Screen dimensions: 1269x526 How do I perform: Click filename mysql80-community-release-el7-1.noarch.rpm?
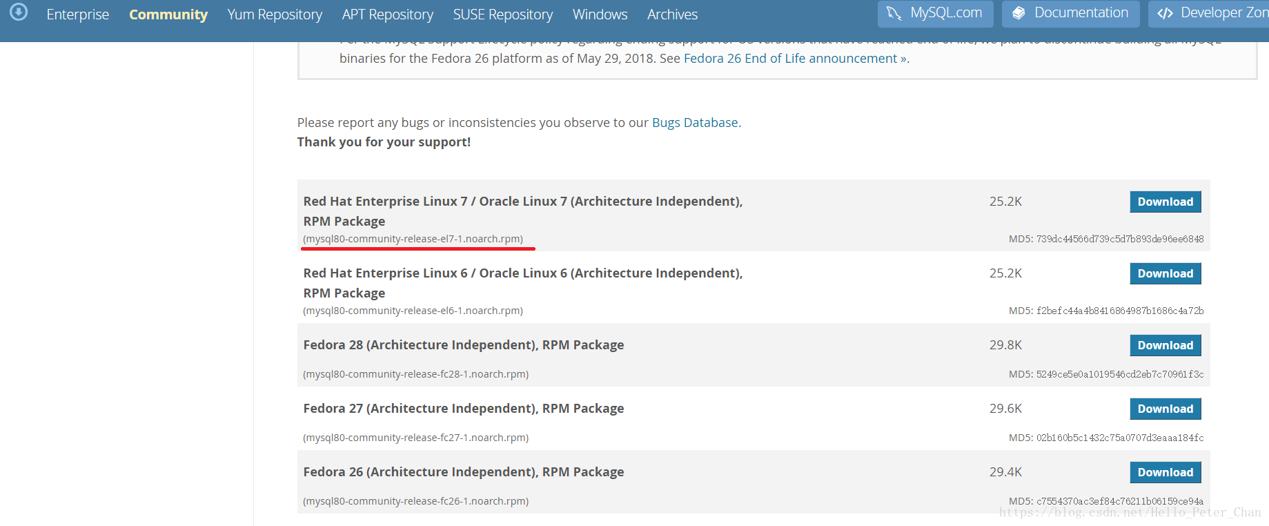tap(413, 239)
